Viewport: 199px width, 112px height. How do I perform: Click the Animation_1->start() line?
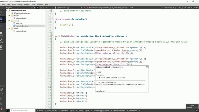point(73,93)
